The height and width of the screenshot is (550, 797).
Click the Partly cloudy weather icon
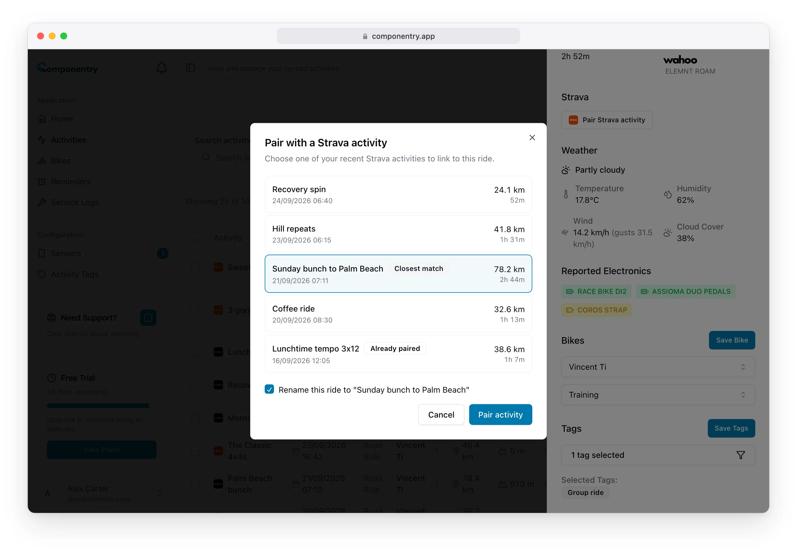click(566, 170)
